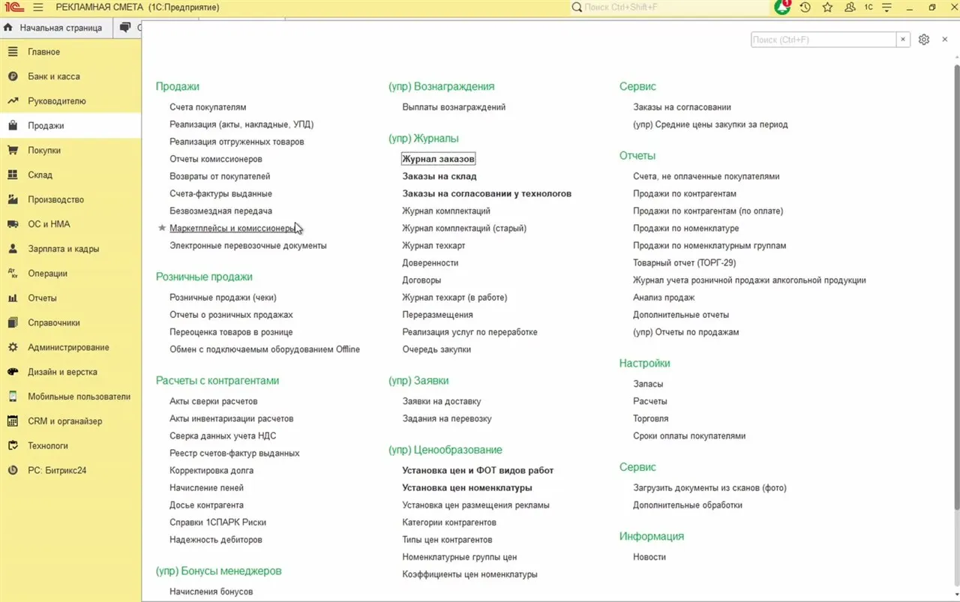Open Акты сверки расчетов link
Viewport: 960px width, 602px height.
(x=214, y=401)
